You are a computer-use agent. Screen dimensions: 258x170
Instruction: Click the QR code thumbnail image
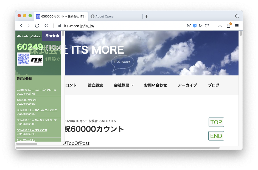(x=23, y=59)
